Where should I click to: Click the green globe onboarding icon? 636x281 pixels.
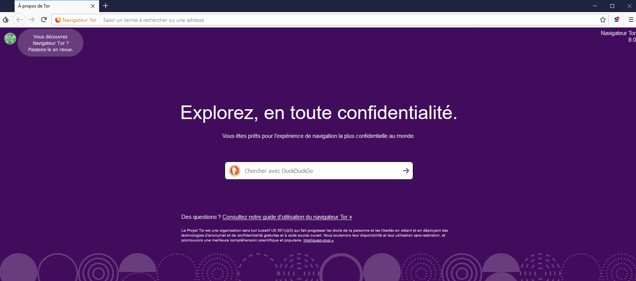[10, 38]
